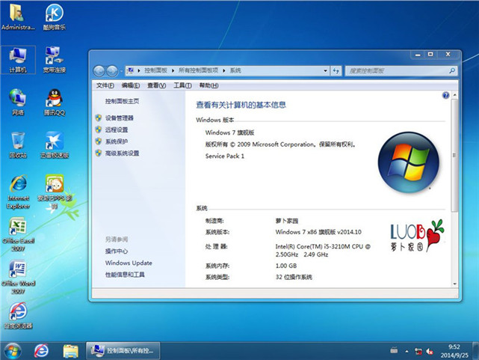Click the back navigation arrow

pos(99,71)
